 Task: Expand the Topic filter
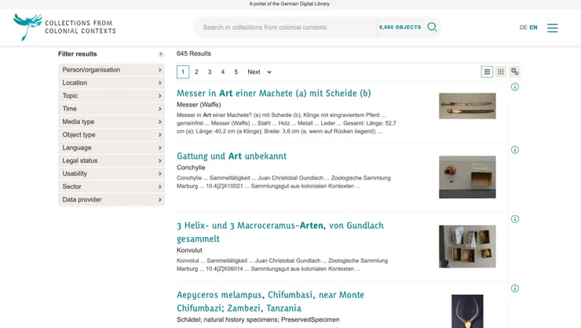pyautogui.click(x=111, y=96)
